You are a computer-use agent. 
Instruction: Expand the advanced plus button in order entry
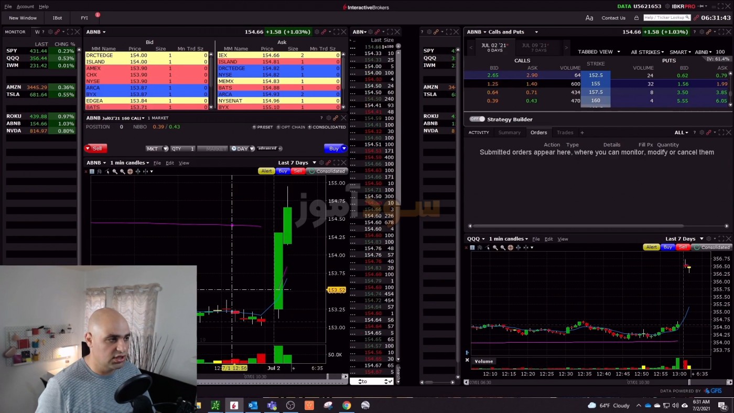[280, 148]
